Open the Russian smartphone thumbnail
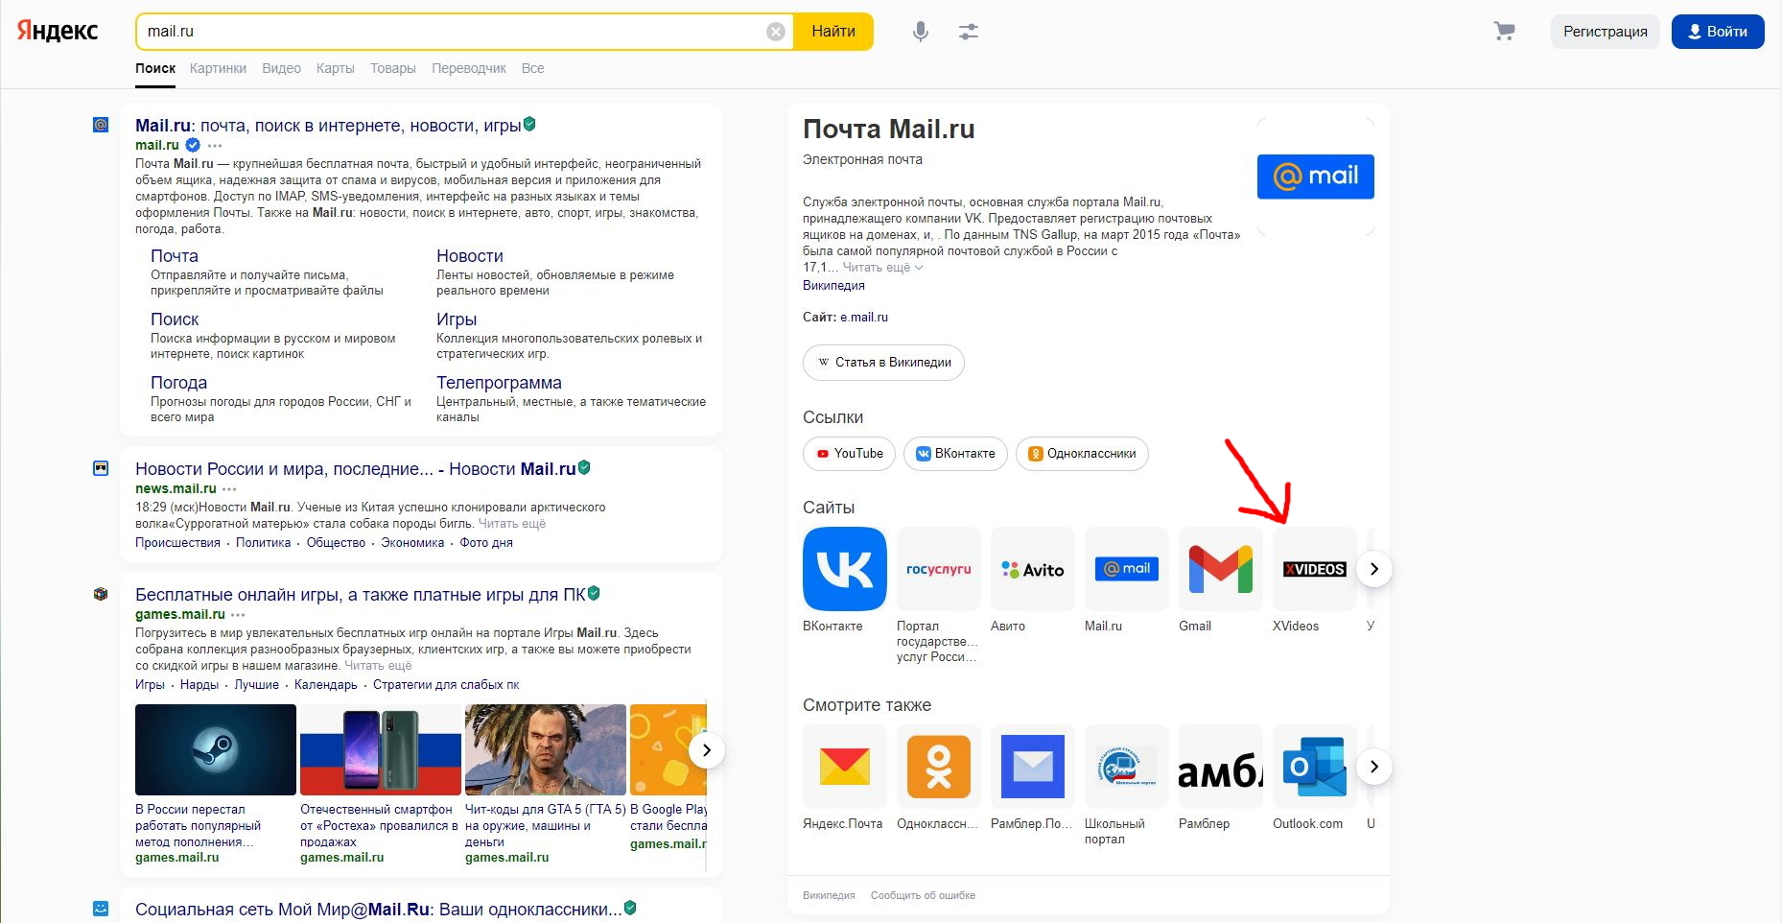The width and height of the screenshot is (1782, 923). (381, 749)
